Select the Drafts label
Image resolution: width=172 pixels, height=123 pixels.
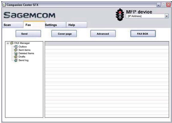tap(22, 57)
